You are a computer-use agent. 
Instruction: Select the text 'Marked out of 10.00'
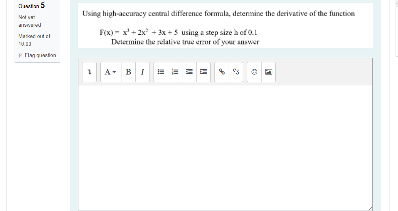[34, 40]
